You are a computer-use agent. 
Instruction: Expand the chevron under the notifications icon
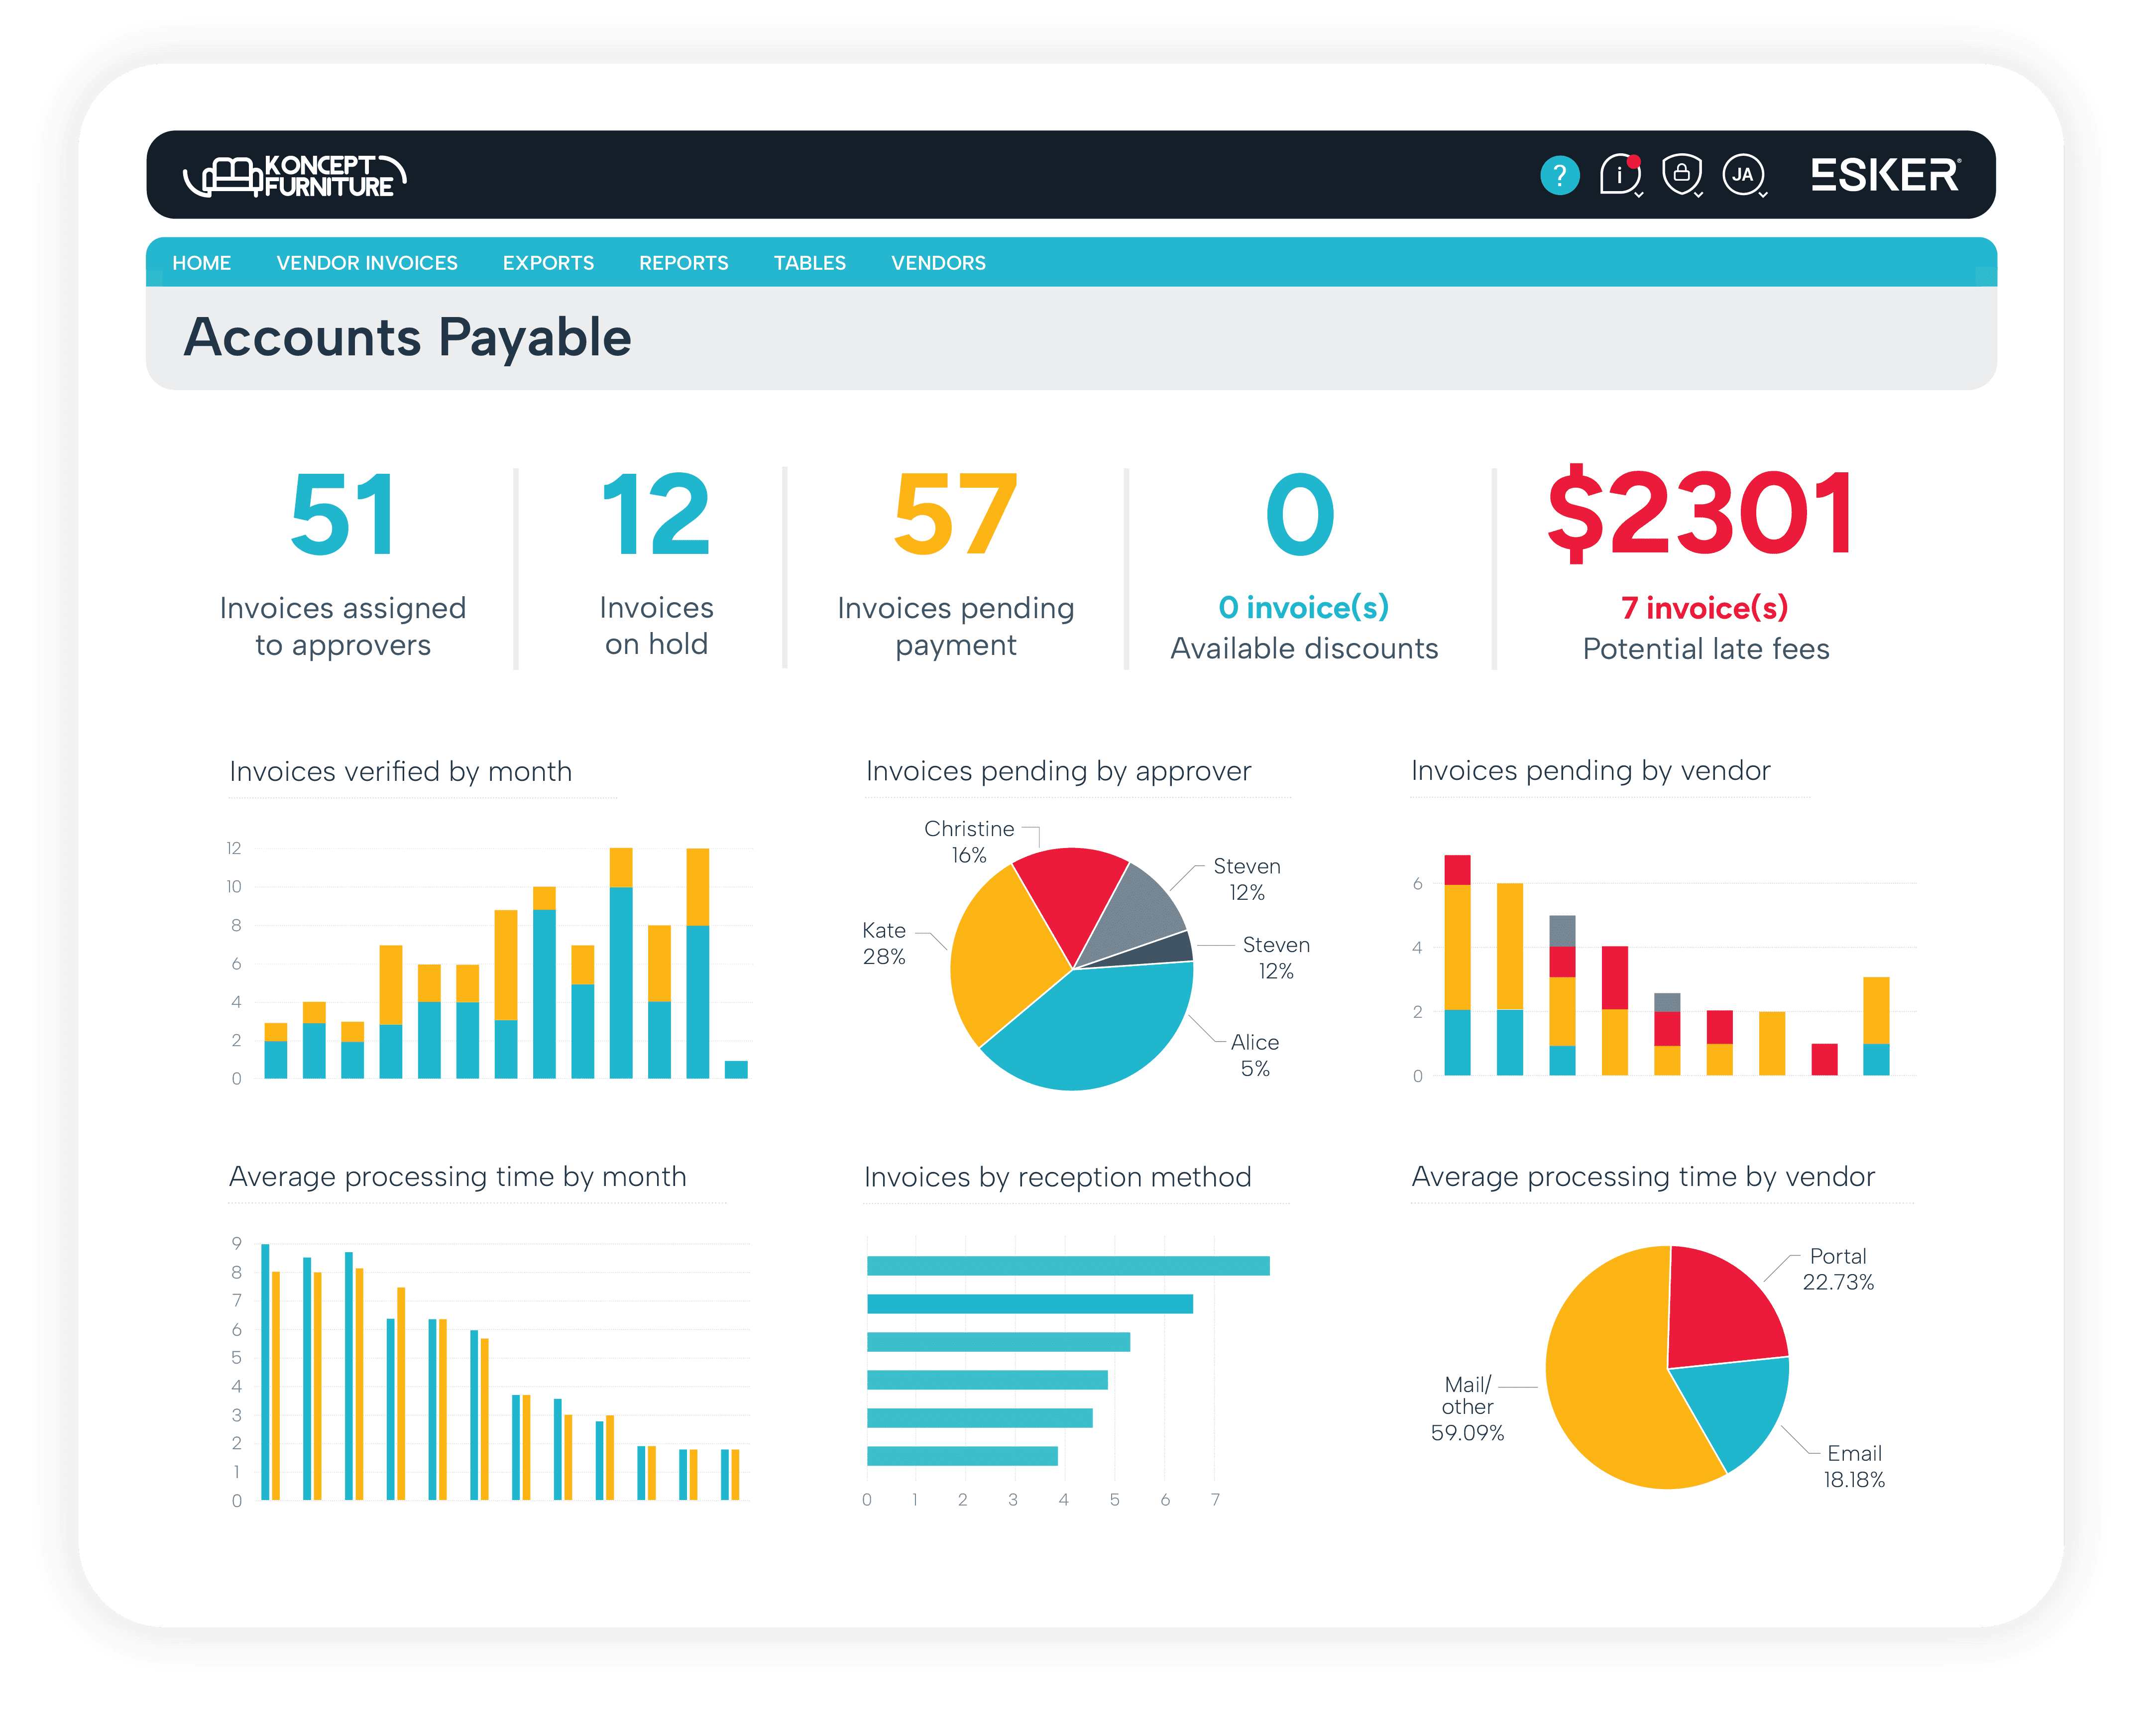coord(1638,195)
